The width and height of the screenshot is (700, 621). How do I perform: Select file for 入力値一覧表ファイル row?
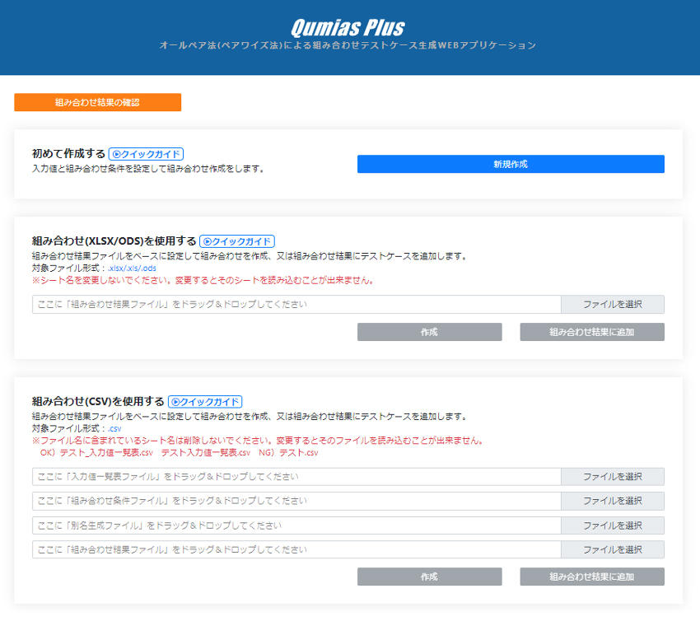pyautogui.click(x=612, y=477)
